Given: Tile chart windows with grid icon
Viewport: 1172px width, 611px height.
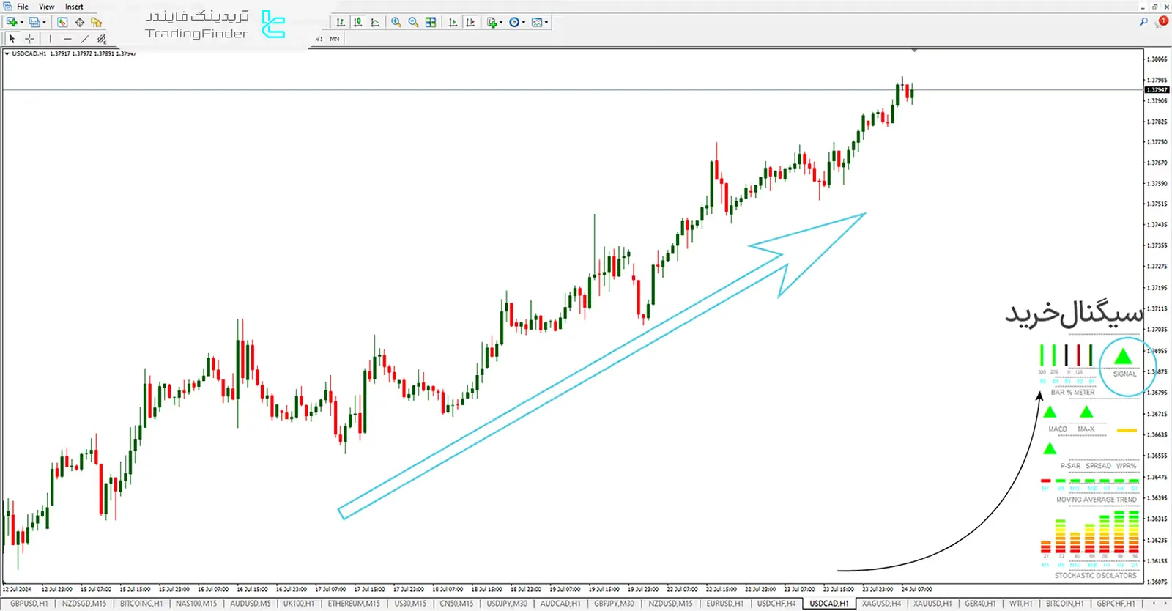Looking at the screenshot, I should click(x=431, y=22).
